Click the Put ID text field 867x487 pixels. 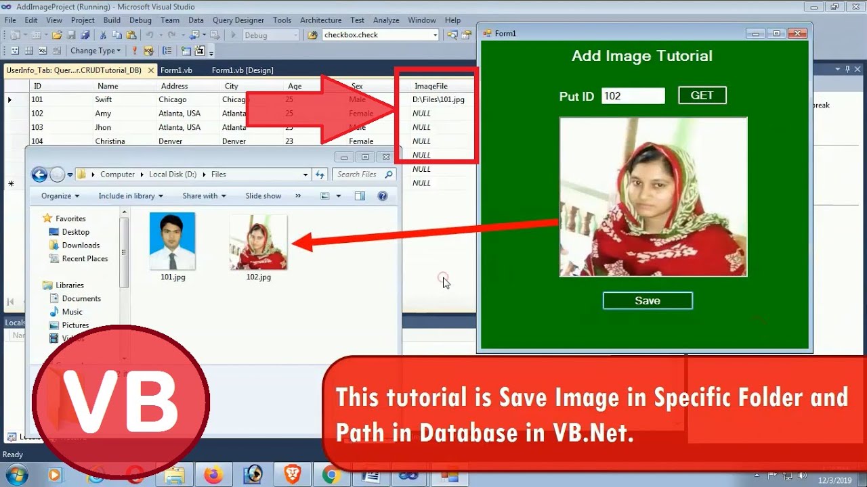633,96
